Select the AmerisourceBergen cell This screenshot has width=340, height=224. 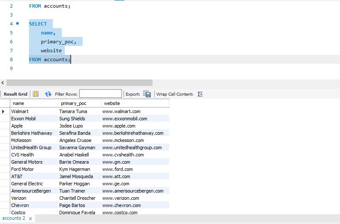34,191
